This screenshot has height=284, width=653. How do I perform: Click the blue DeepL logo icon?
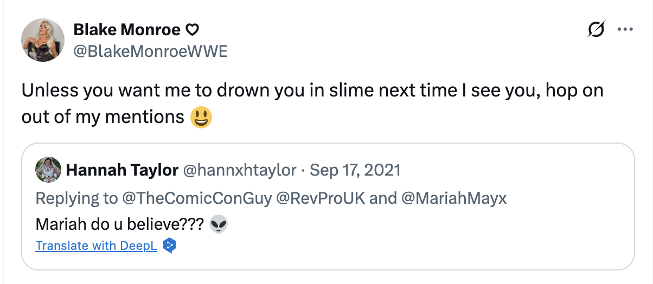(170, 246)
